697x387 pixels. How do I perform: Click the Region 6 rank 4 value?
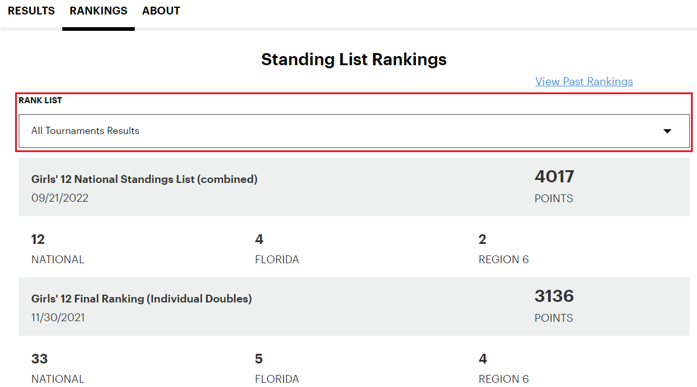click(x=482, y=359)
